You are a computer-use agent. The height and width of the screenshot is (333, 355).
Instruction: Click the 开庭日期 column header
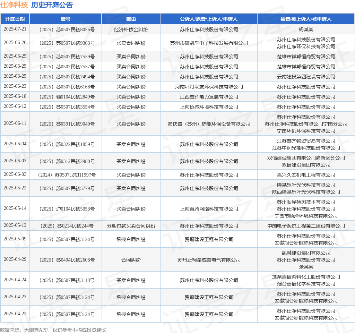pyautogui.click(x=15, y=19)
